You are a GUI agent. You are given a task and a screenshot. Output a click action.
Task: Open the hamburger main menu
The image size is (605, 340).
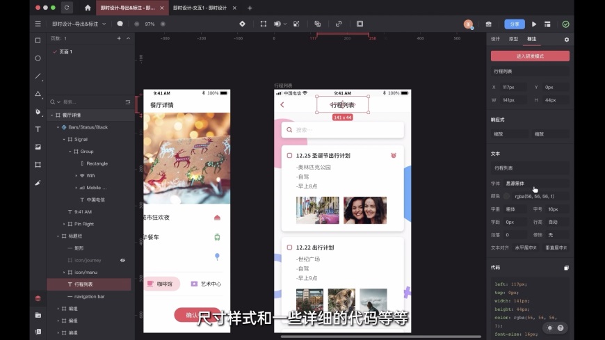38,24
